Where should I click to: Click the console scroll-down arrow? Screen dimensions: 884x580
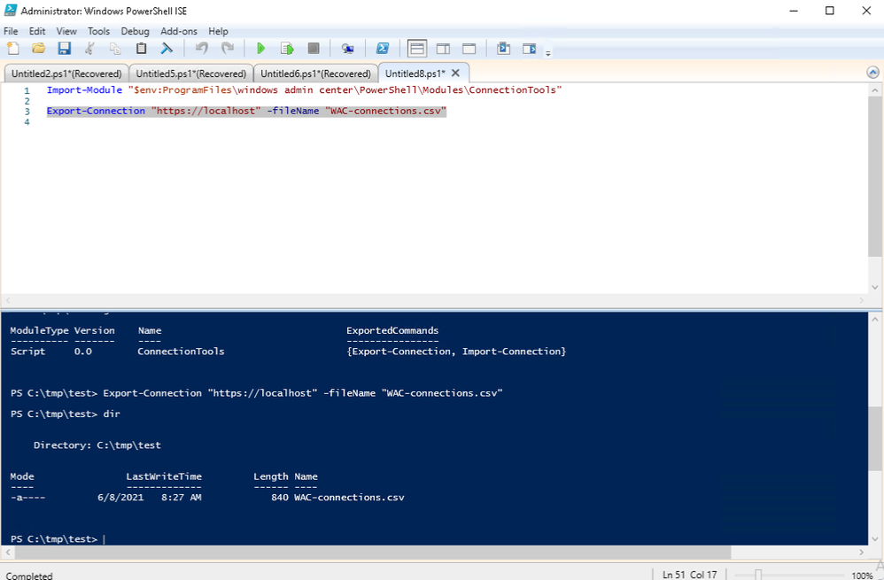875,539
